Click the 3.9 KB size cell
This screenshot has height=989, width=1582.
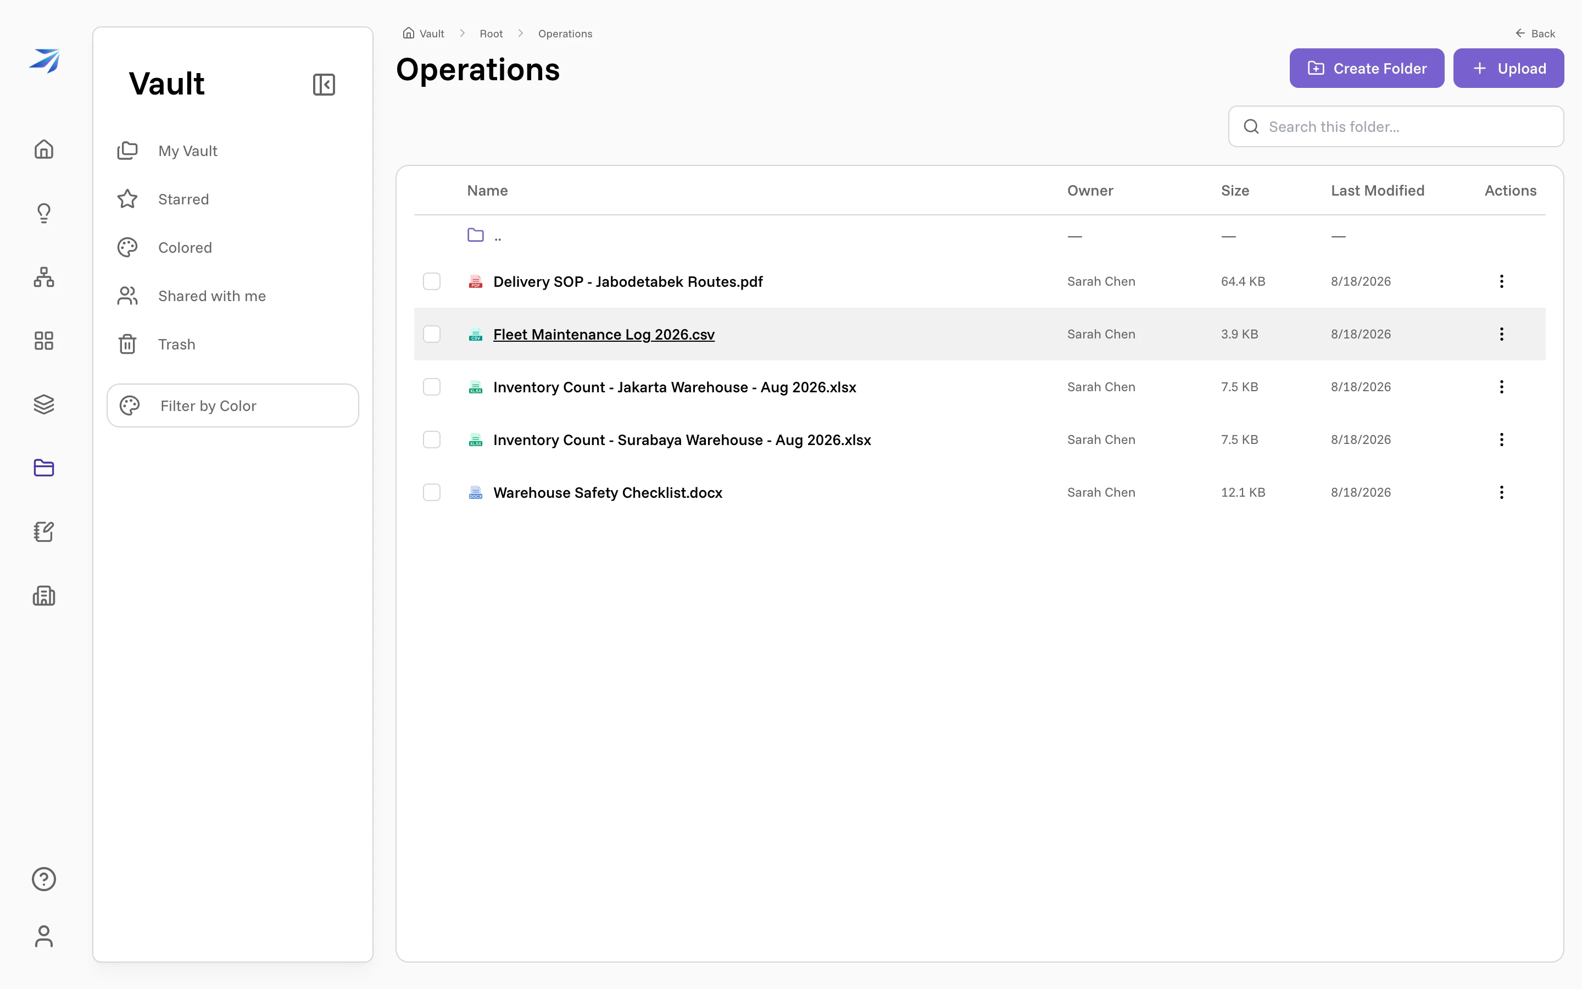[1239, 334]
